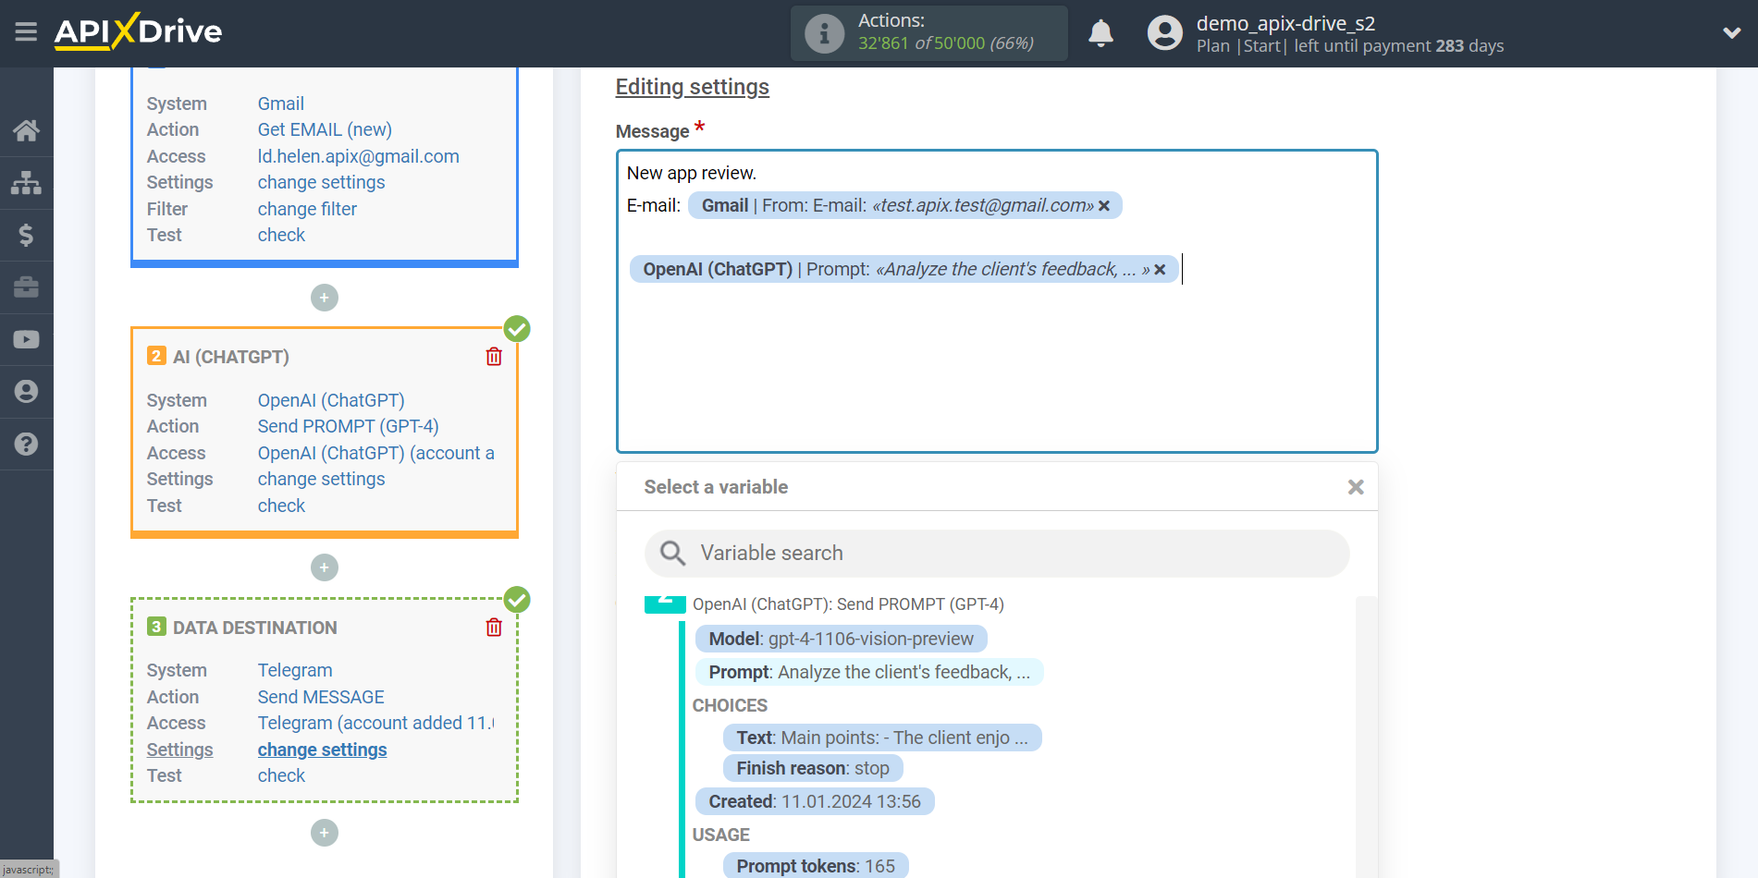Select Text: Main points variable
The width and height of the screenshot is (1758, 878).
881,738
